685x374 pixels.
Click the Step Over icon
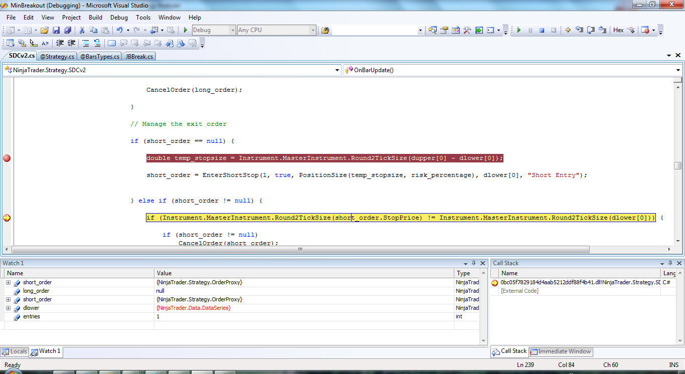(x=591, y=30)
